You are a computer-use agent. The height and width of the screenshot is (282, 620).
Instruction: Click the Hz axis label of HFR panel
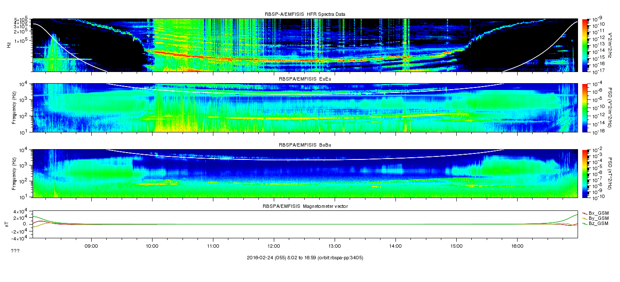point(9,45)
